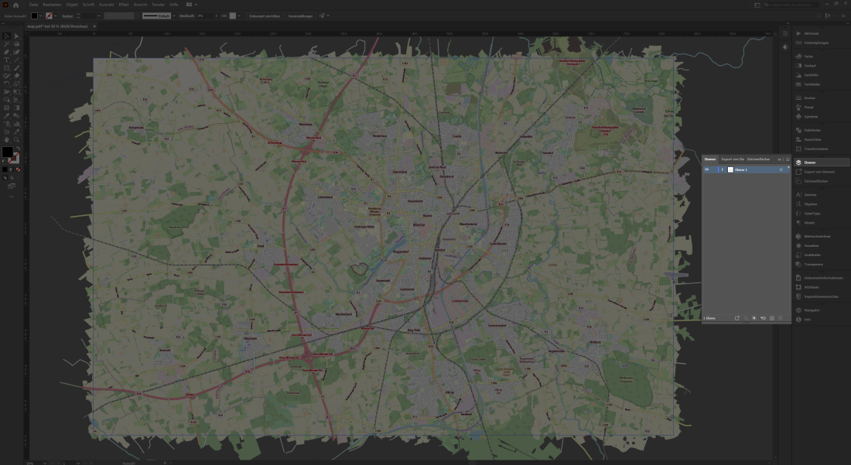Open the Einfach stroke profile dropdown
The height and width of the screenshot is (465, 851).
point(174,15)
